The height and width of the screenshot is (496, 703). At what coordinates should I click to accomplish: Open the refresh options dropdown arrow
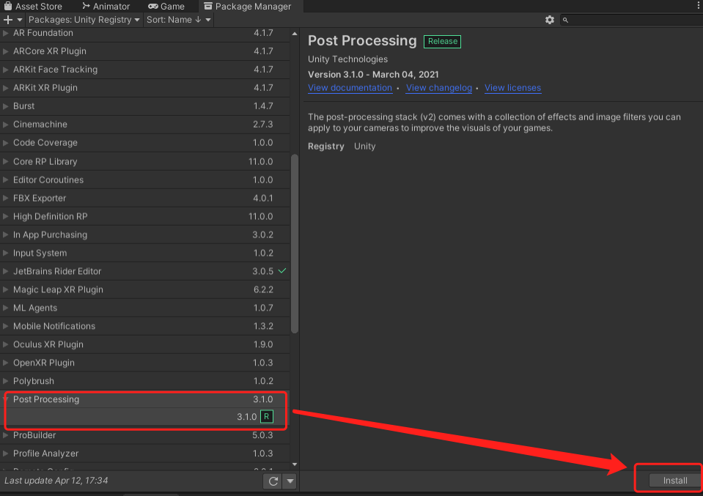(290, 481)
